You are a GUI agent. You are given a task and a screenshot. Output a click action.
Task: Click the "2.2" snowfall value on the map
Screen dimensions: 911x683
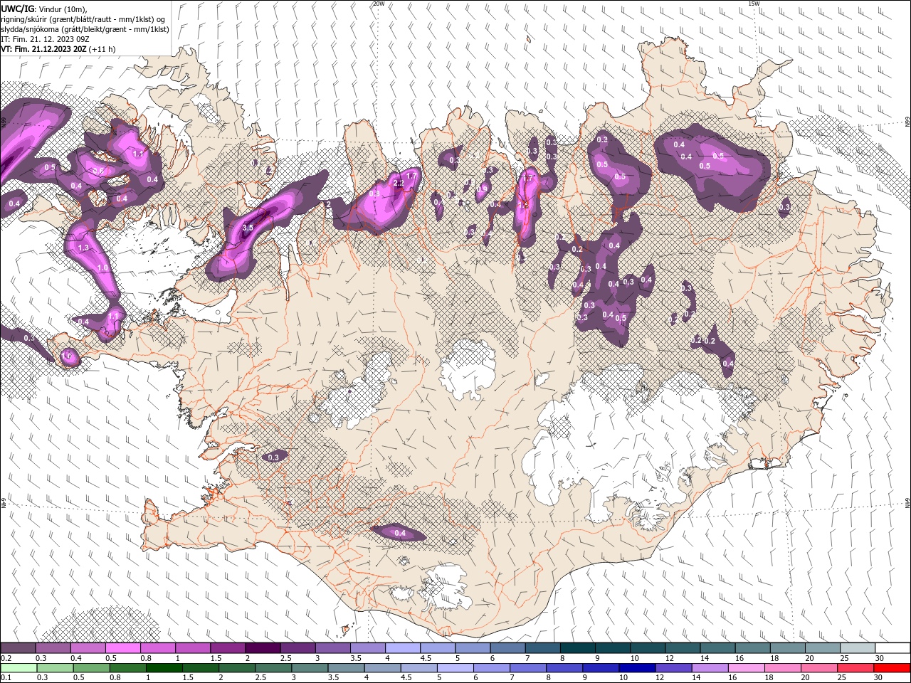point(399,184)
